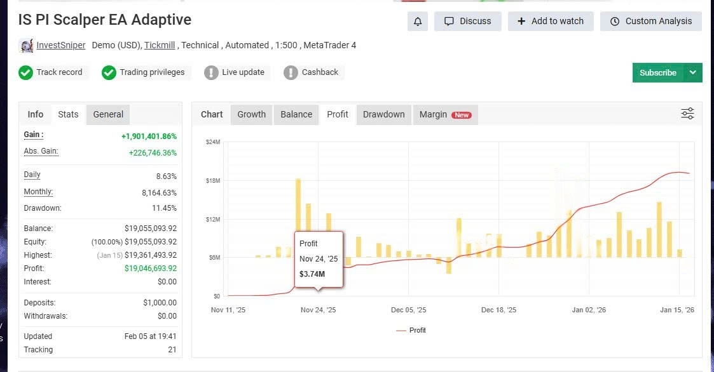This screenshot has height=372, width=714.
Task: Select the Margin tab with New label
Action: click(x=445, y=114)
